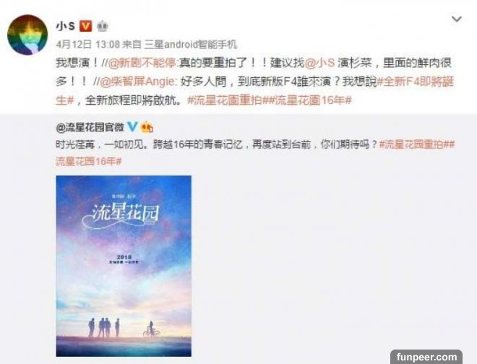Open the @柴智屏Angie mention link
477x364 pixels.
click(137, 82)
